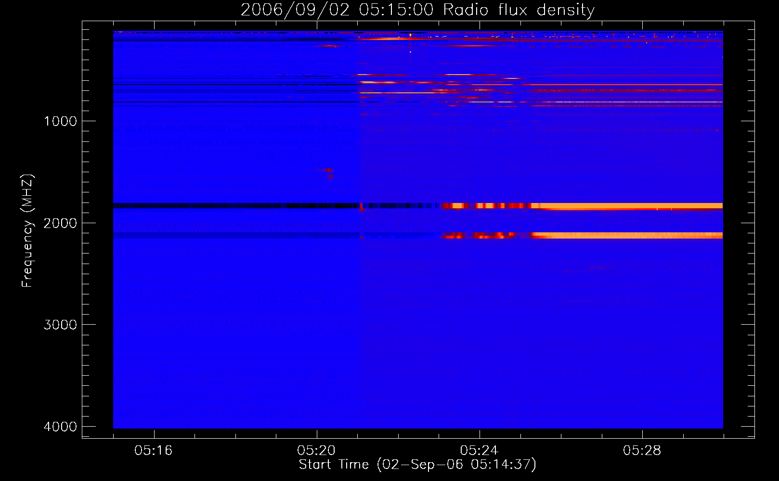
Task: Click the plot title "2006/09/02 05:15:00 Radio flux density"
Action: 417,10
